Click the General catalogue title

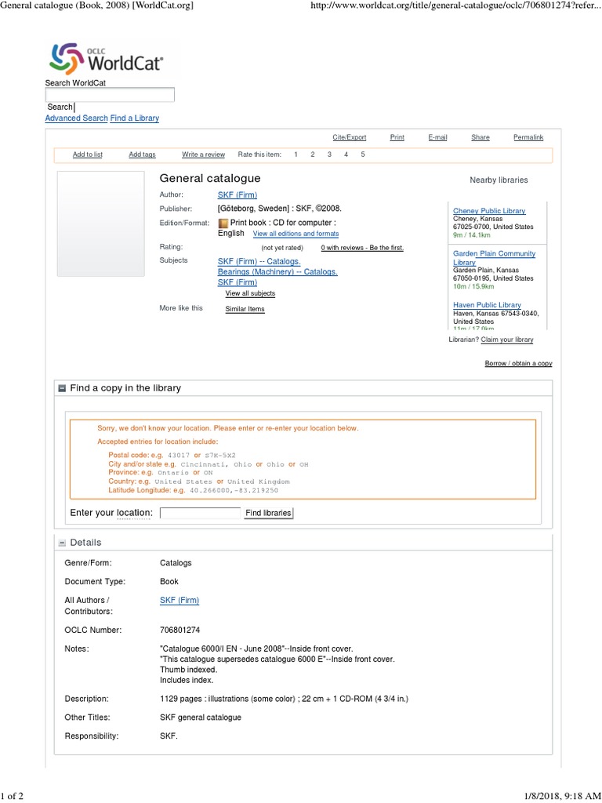pyautogui.click(x=210, y=179)
